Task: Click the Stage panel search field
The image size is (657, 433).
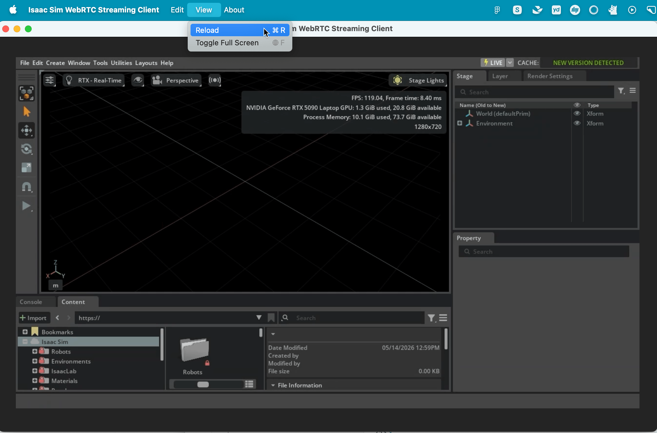Action: pos(535,92)
